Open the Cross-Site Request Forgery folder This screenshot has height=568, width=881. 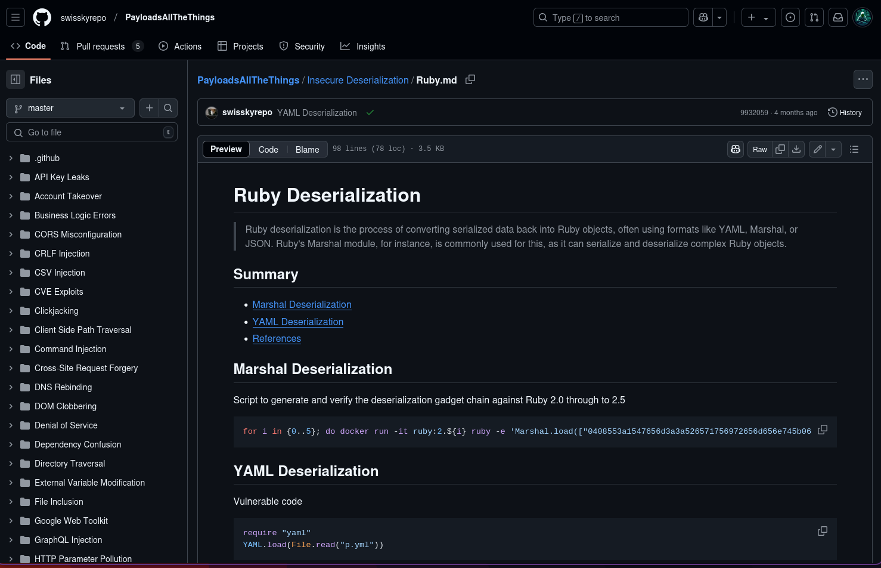86,368
